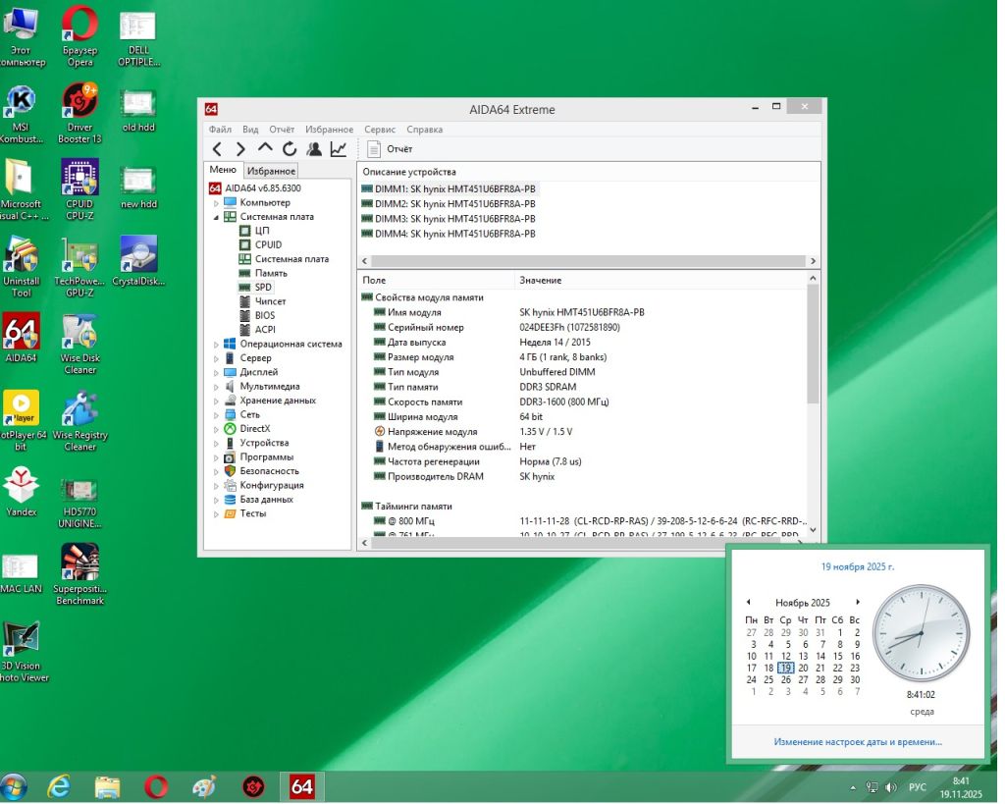Click AIDA64 button on the taskbar
Image resolution: width=1005 pixels, height=804 pixels.
[x=302, y=786]
